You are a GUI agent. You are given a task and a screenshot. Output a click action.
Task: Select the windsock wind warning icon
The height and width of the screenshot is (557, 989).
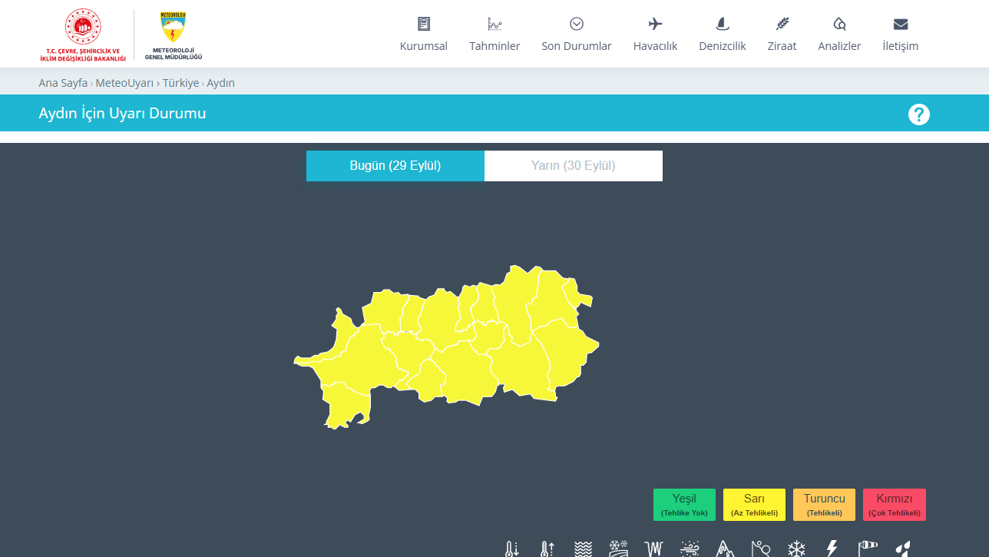tap(868, 549)
